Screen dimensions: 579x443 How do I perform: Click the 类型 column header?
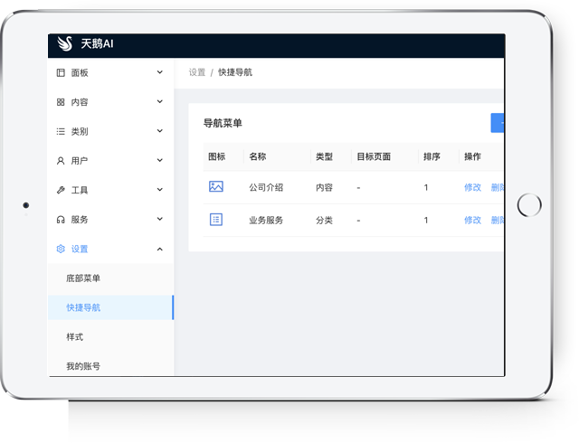click(324, 156)
